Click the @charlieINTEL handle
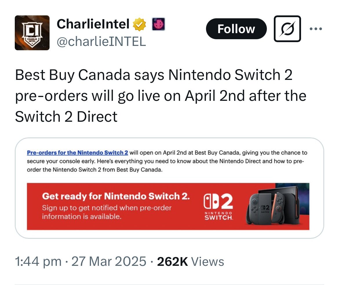Image resolution: width=339 pixels, height=285 pixels. [101, 41]
